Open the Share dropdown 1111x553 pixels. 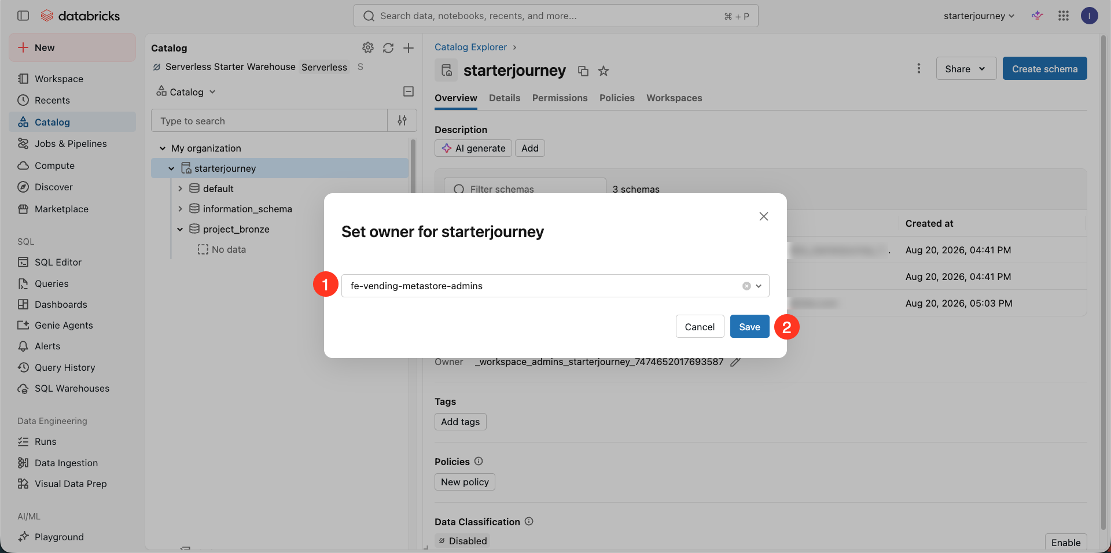(x=966, y=68)
